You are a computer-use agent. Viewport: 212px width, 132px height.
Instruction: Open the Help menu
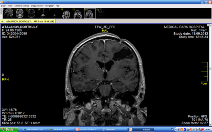57,6
